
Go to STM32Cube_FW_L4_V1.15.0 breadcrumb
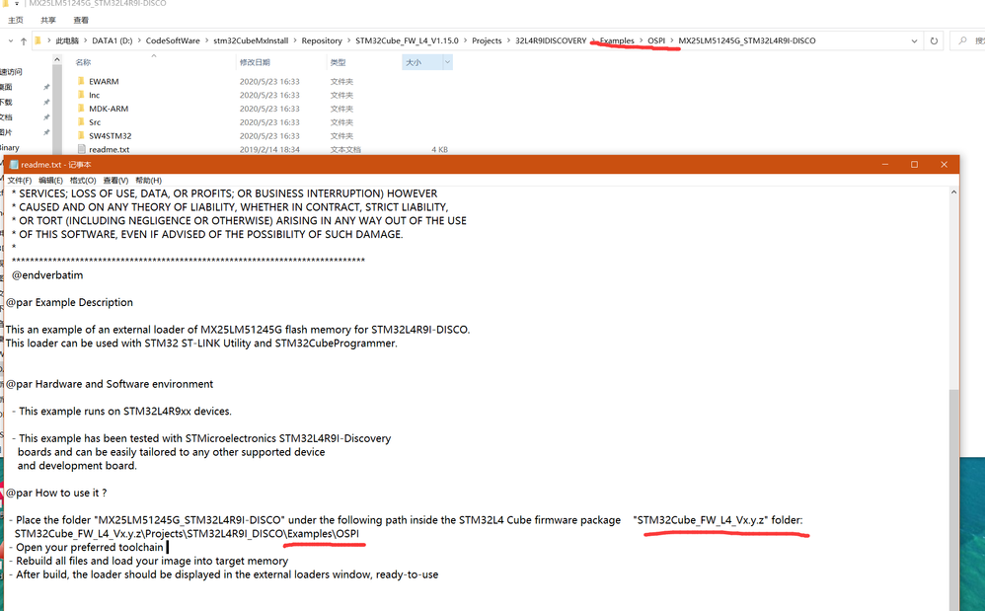407,40
